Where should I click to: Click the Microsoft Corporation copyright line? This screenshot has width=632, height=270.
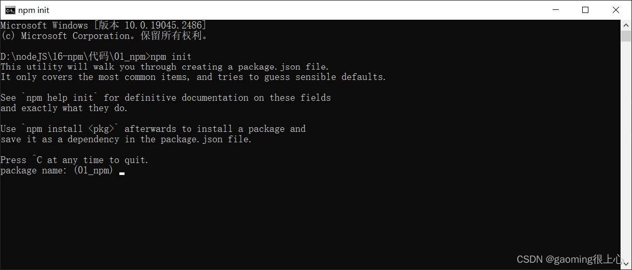coord(104,36)
